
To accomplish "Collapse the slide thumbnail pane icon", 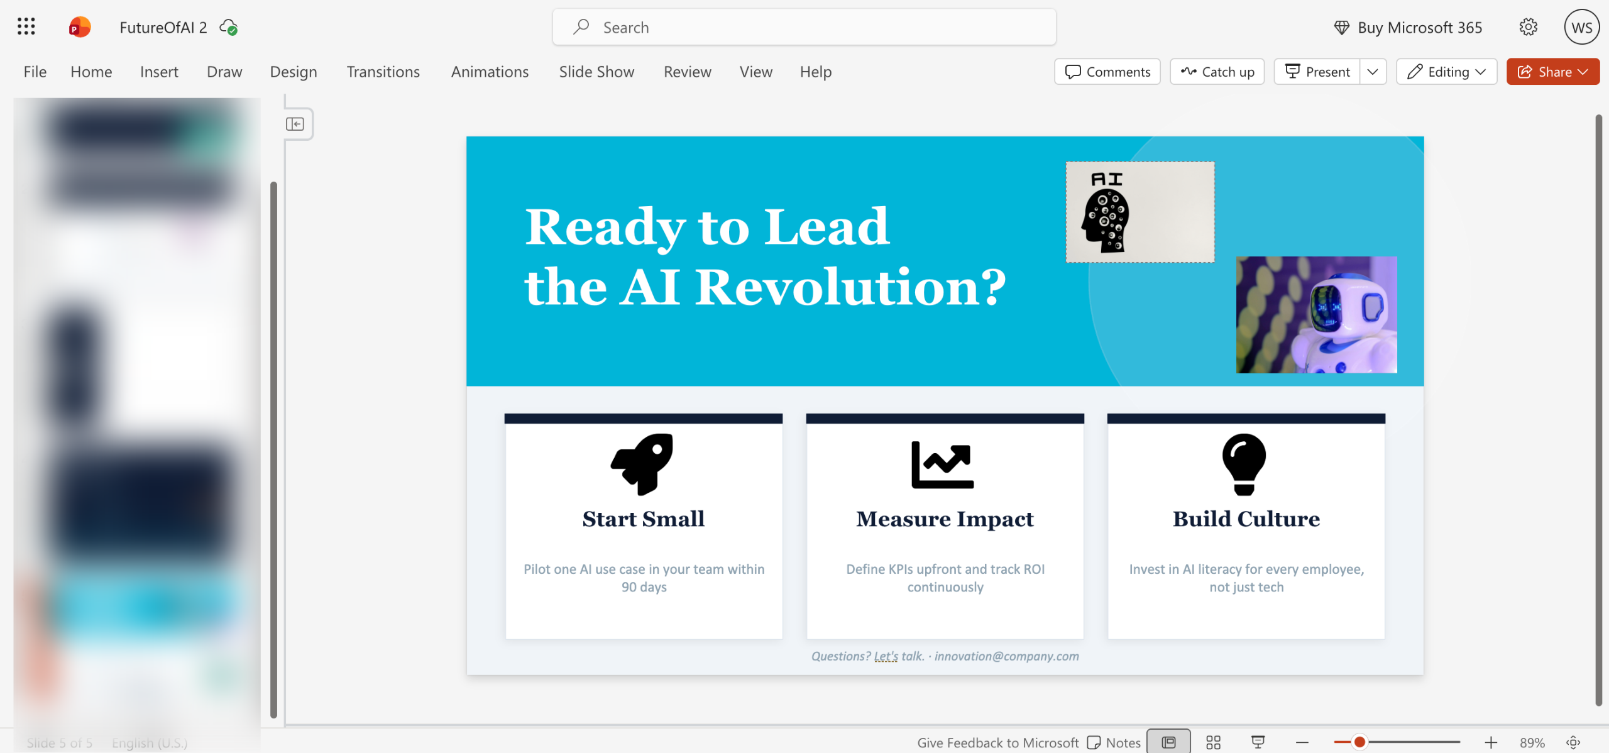I will click(x=295, y=124).
